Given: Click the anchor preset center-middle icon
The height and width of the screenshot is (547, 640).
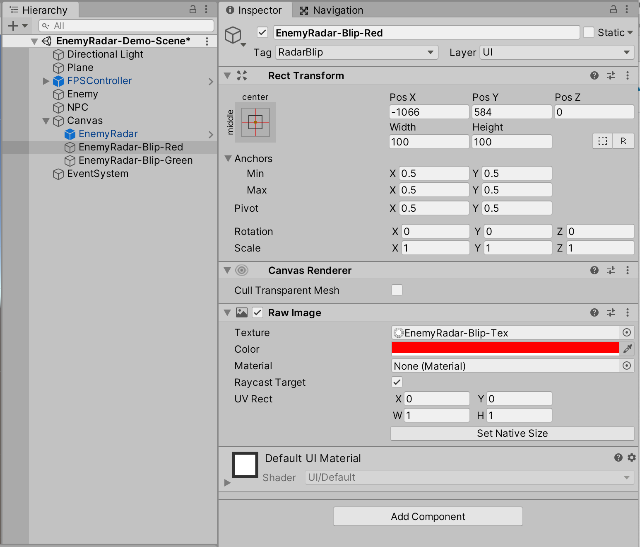Looking at the screenshot, I should tap(255, 122).
